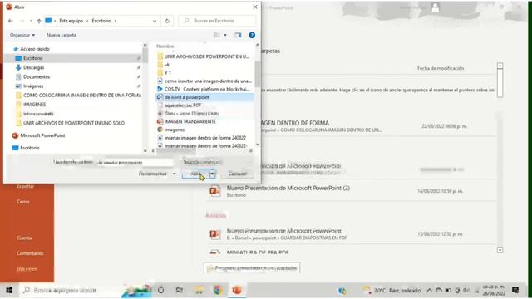Screen dimensions: 532x299
Task: Open the notification center icon
Action: click(515, 290)
